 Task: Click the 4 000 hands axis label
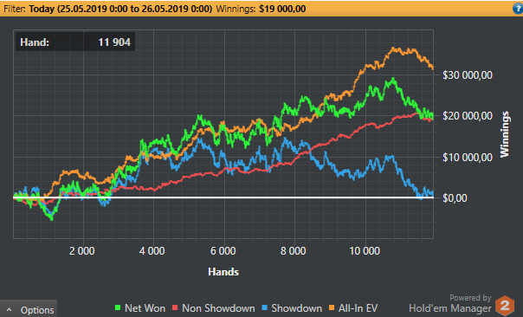coord(152,251)
